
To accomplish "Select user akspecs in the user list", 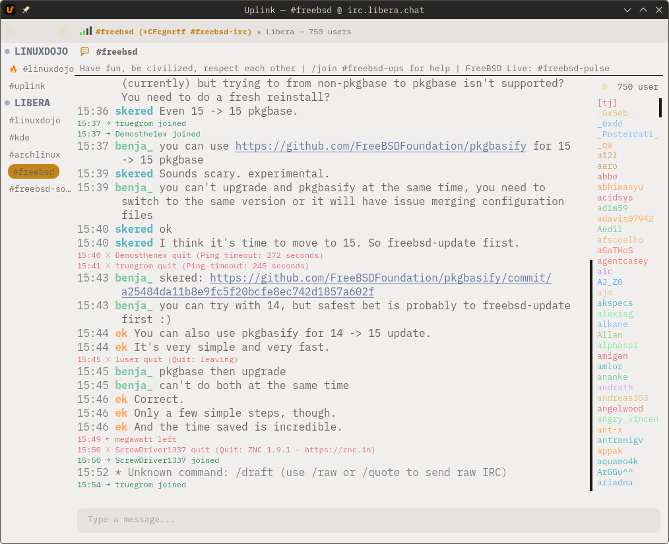I will [x=615, y=303].
